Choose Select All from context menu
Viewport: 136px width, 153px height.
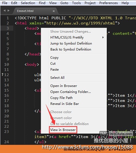pyautogui.click(x=78, y=78)
